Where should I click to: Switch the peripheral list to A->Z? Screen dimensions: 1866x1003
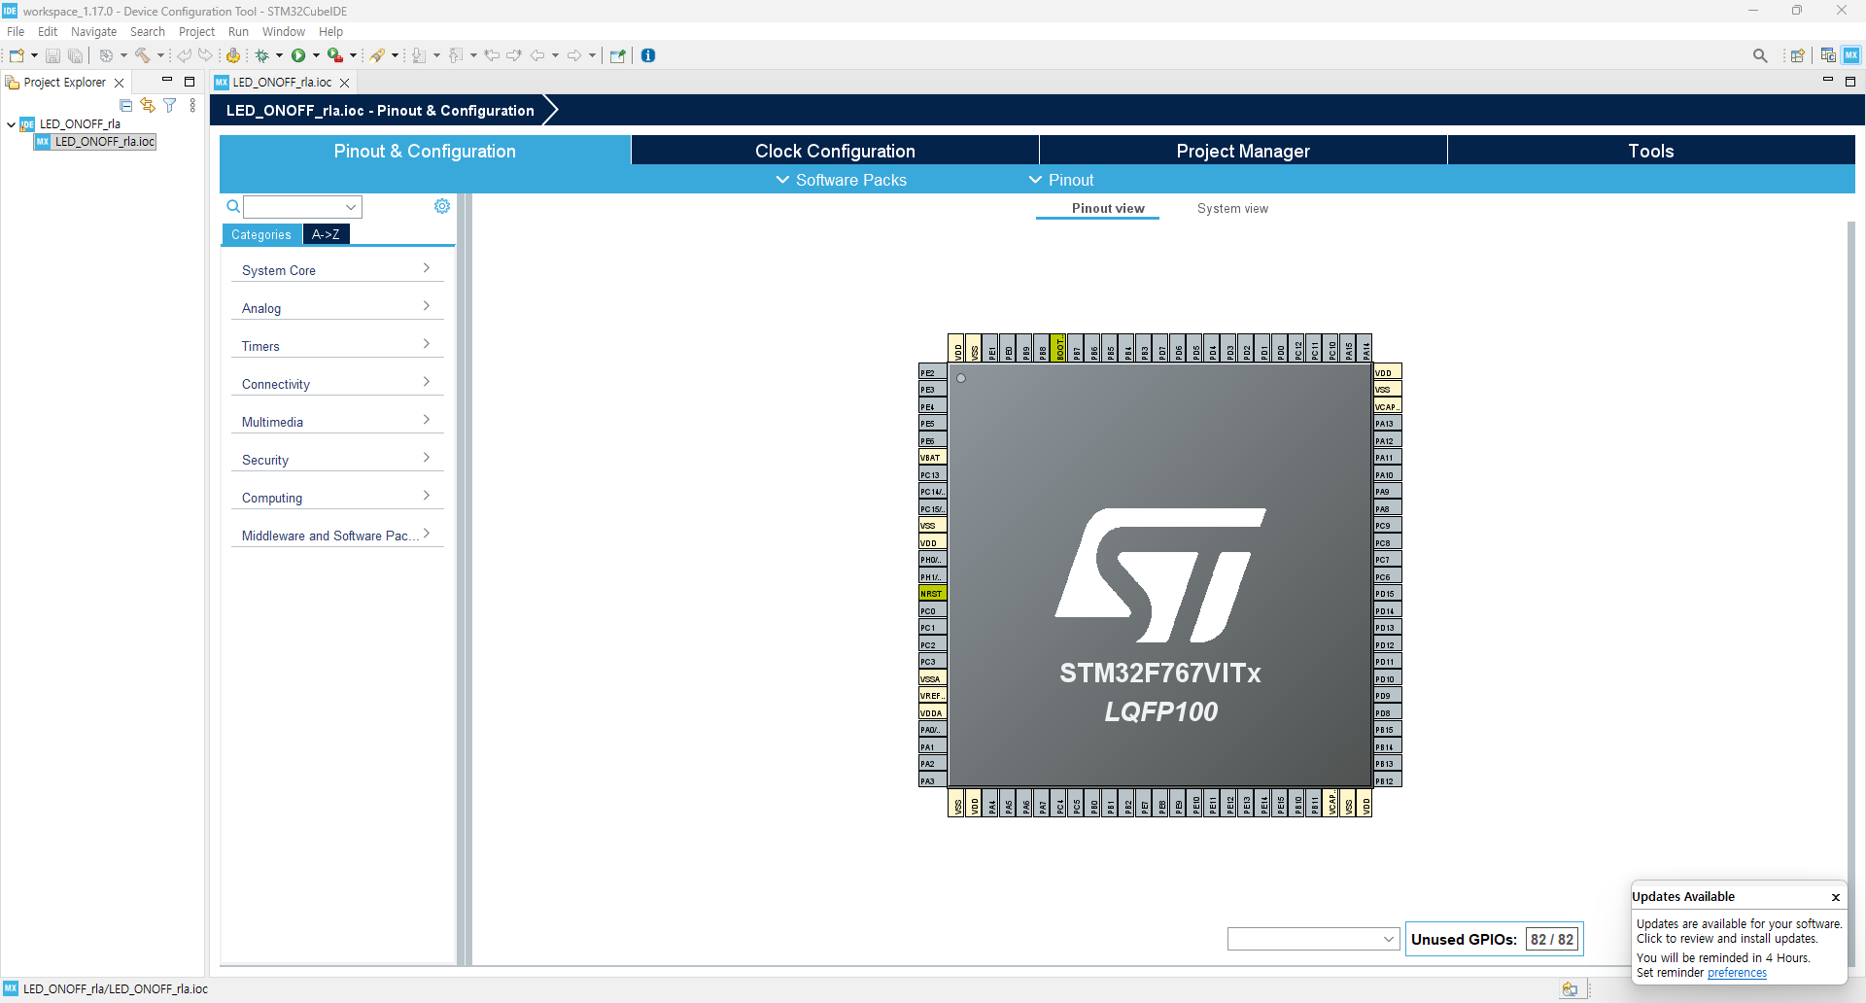(x=326, y=234)
